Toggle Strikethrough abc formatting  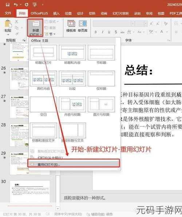coord(122,32)
